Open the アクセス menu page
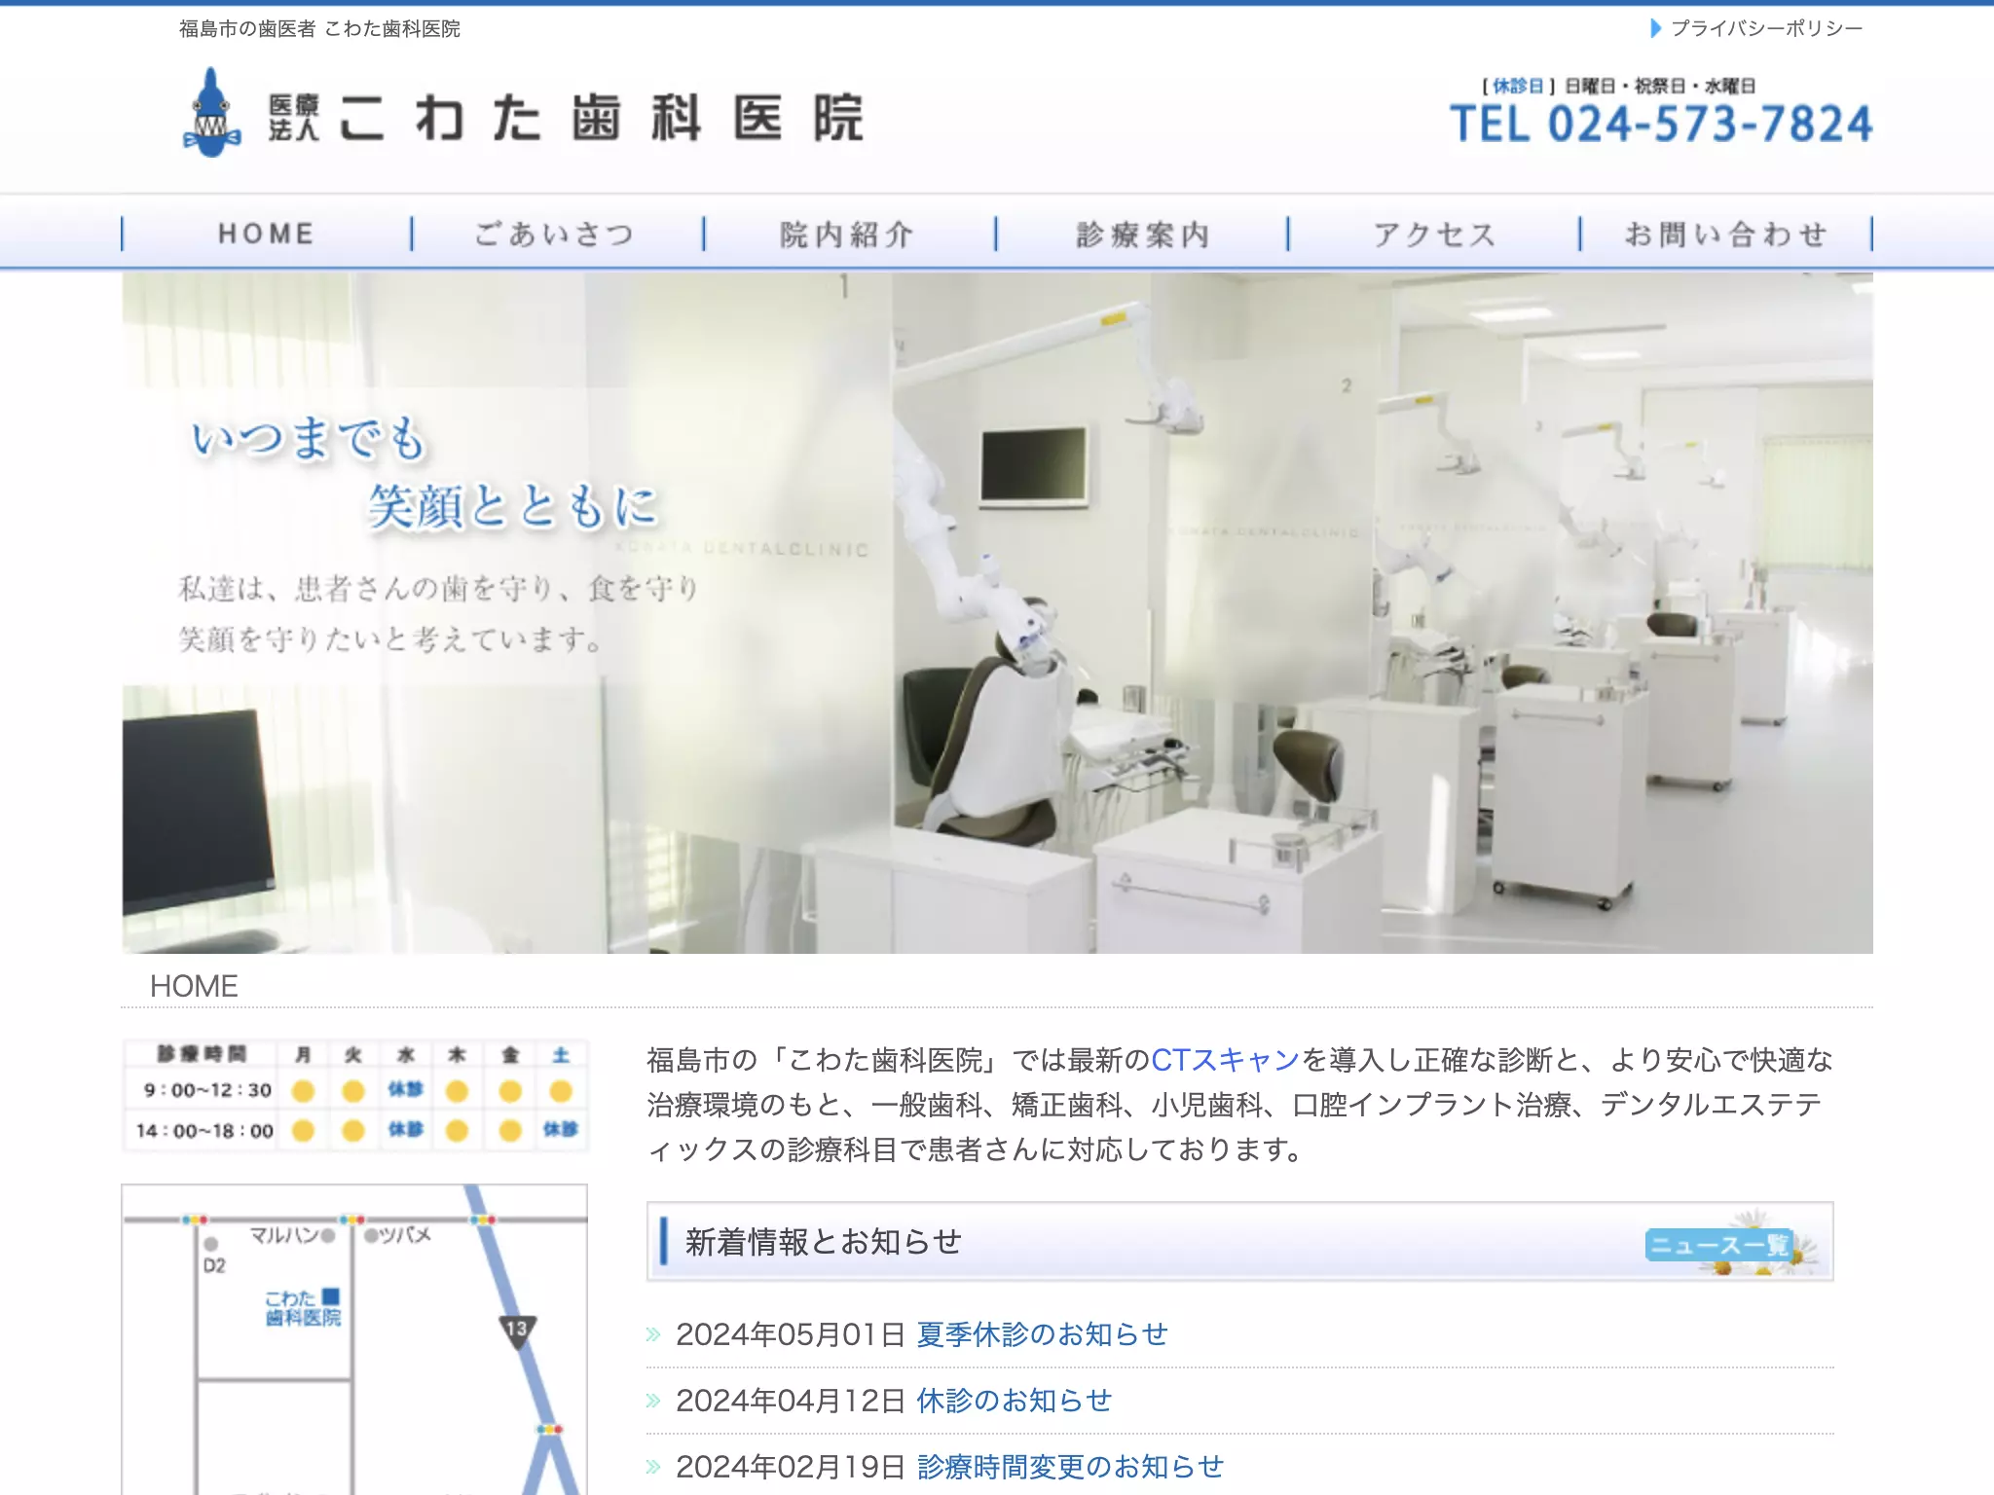Viewport: 1994px width, 1495px height. tap(1434, 234)
